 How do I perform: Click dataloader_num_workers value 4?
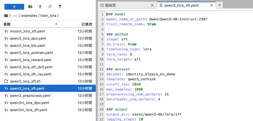pyautogui.click(x=159, y=99)
